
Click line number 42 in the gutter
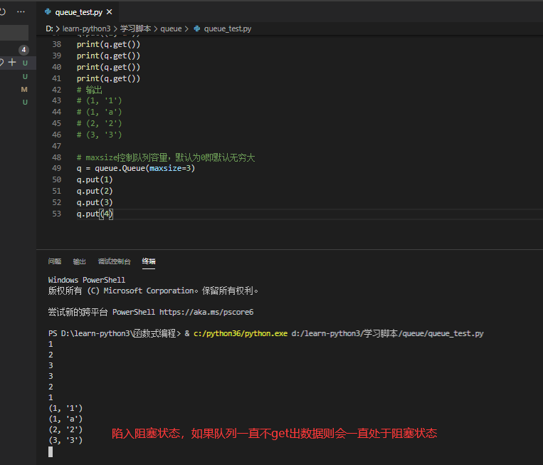(57, 90)
